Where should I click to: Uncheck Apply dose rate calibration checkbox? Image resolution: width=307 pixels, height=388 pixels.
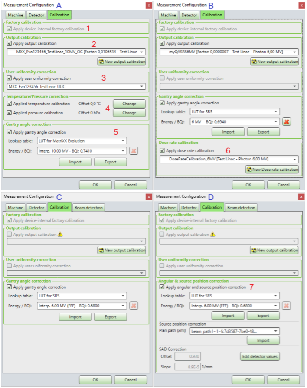coord(163,151)
